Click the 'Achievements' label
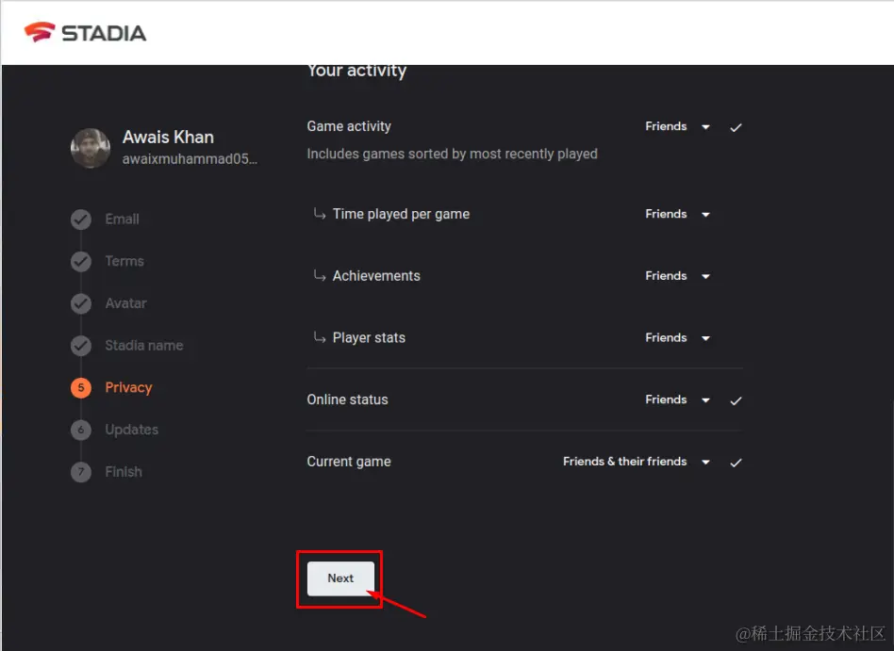The height and width of the screenshot is (651, 894). 376,276
